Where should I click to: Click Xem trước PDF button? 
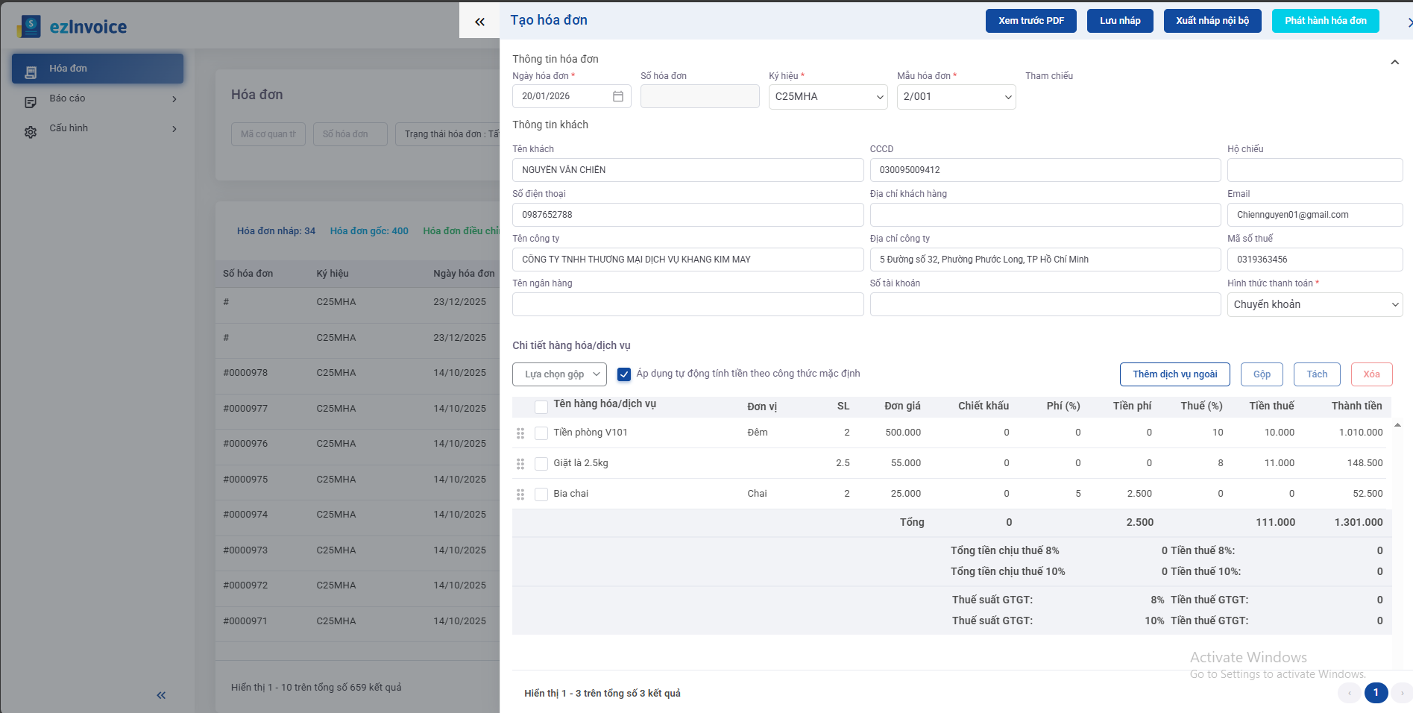tap(1030, 21)
